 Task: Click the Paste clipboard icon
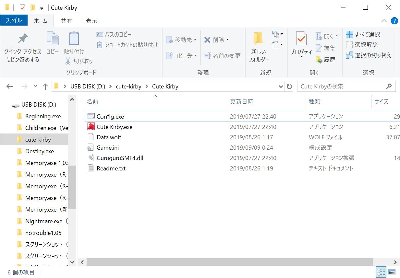74,39
